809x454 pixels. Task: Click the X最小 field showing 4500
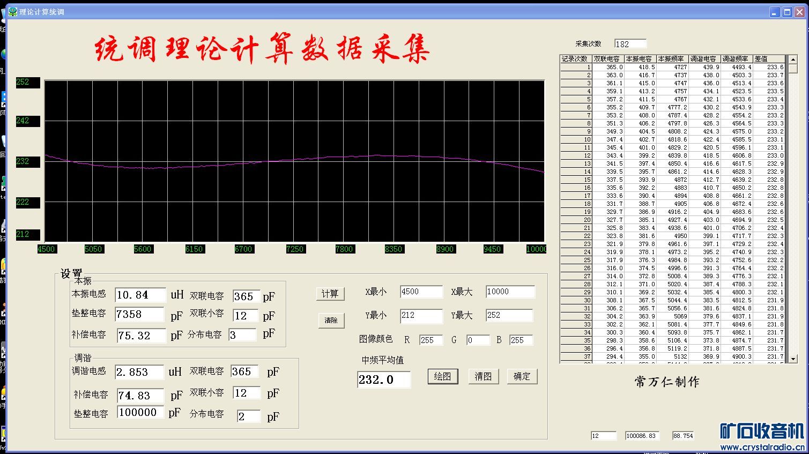[421, 292]
